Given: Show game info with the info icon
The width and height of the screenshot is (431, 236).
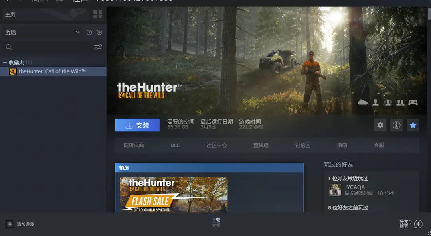Looking at the screenshot, I should (396, 125).
